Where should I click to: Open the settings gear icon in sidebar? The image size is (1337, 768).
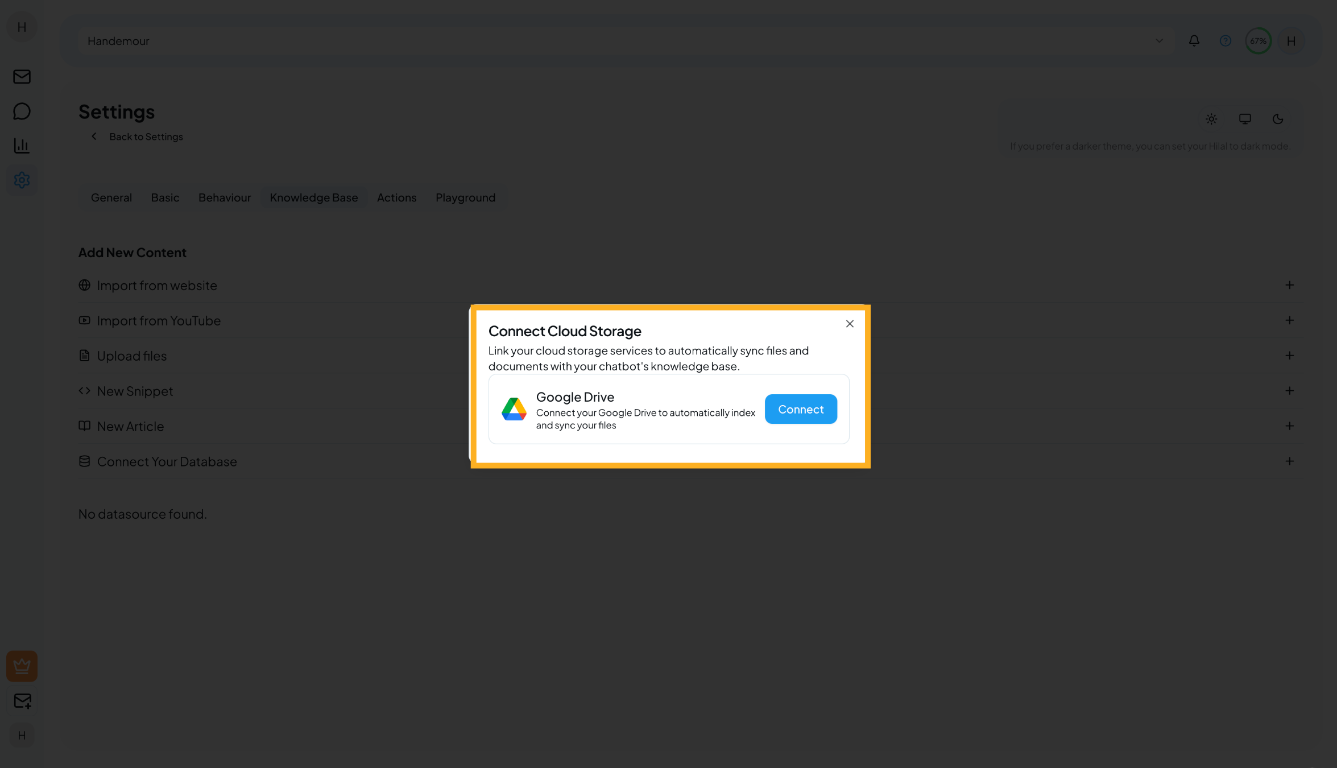[x=22, y=180]
